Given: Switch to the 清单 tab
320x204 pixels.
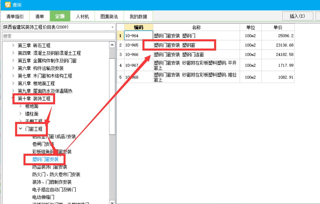Looking at the screenshot, I should pyautogui.click(x=39, y=16).
